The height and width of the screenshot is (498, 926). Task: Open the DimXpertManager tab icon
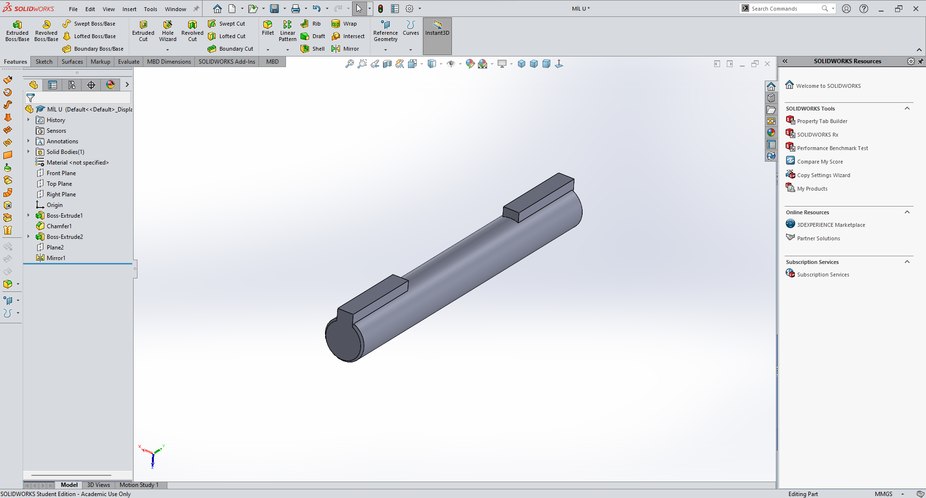[x=91, y=85]
